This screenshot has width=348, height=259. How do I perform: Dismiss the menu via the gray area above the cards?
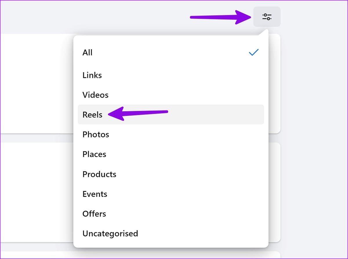pos(116,17)
